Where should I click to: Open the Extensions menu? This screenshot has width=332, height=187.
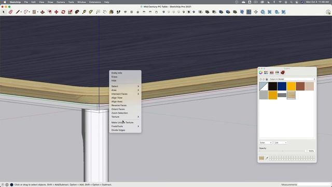click(95, 2)
